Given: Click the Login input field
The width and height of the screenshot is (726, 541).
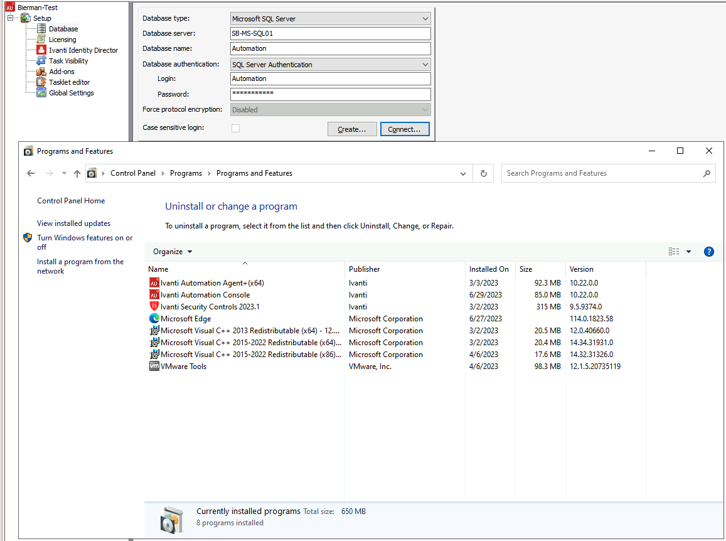Looking at the screenshot, I should coord(331,78).
